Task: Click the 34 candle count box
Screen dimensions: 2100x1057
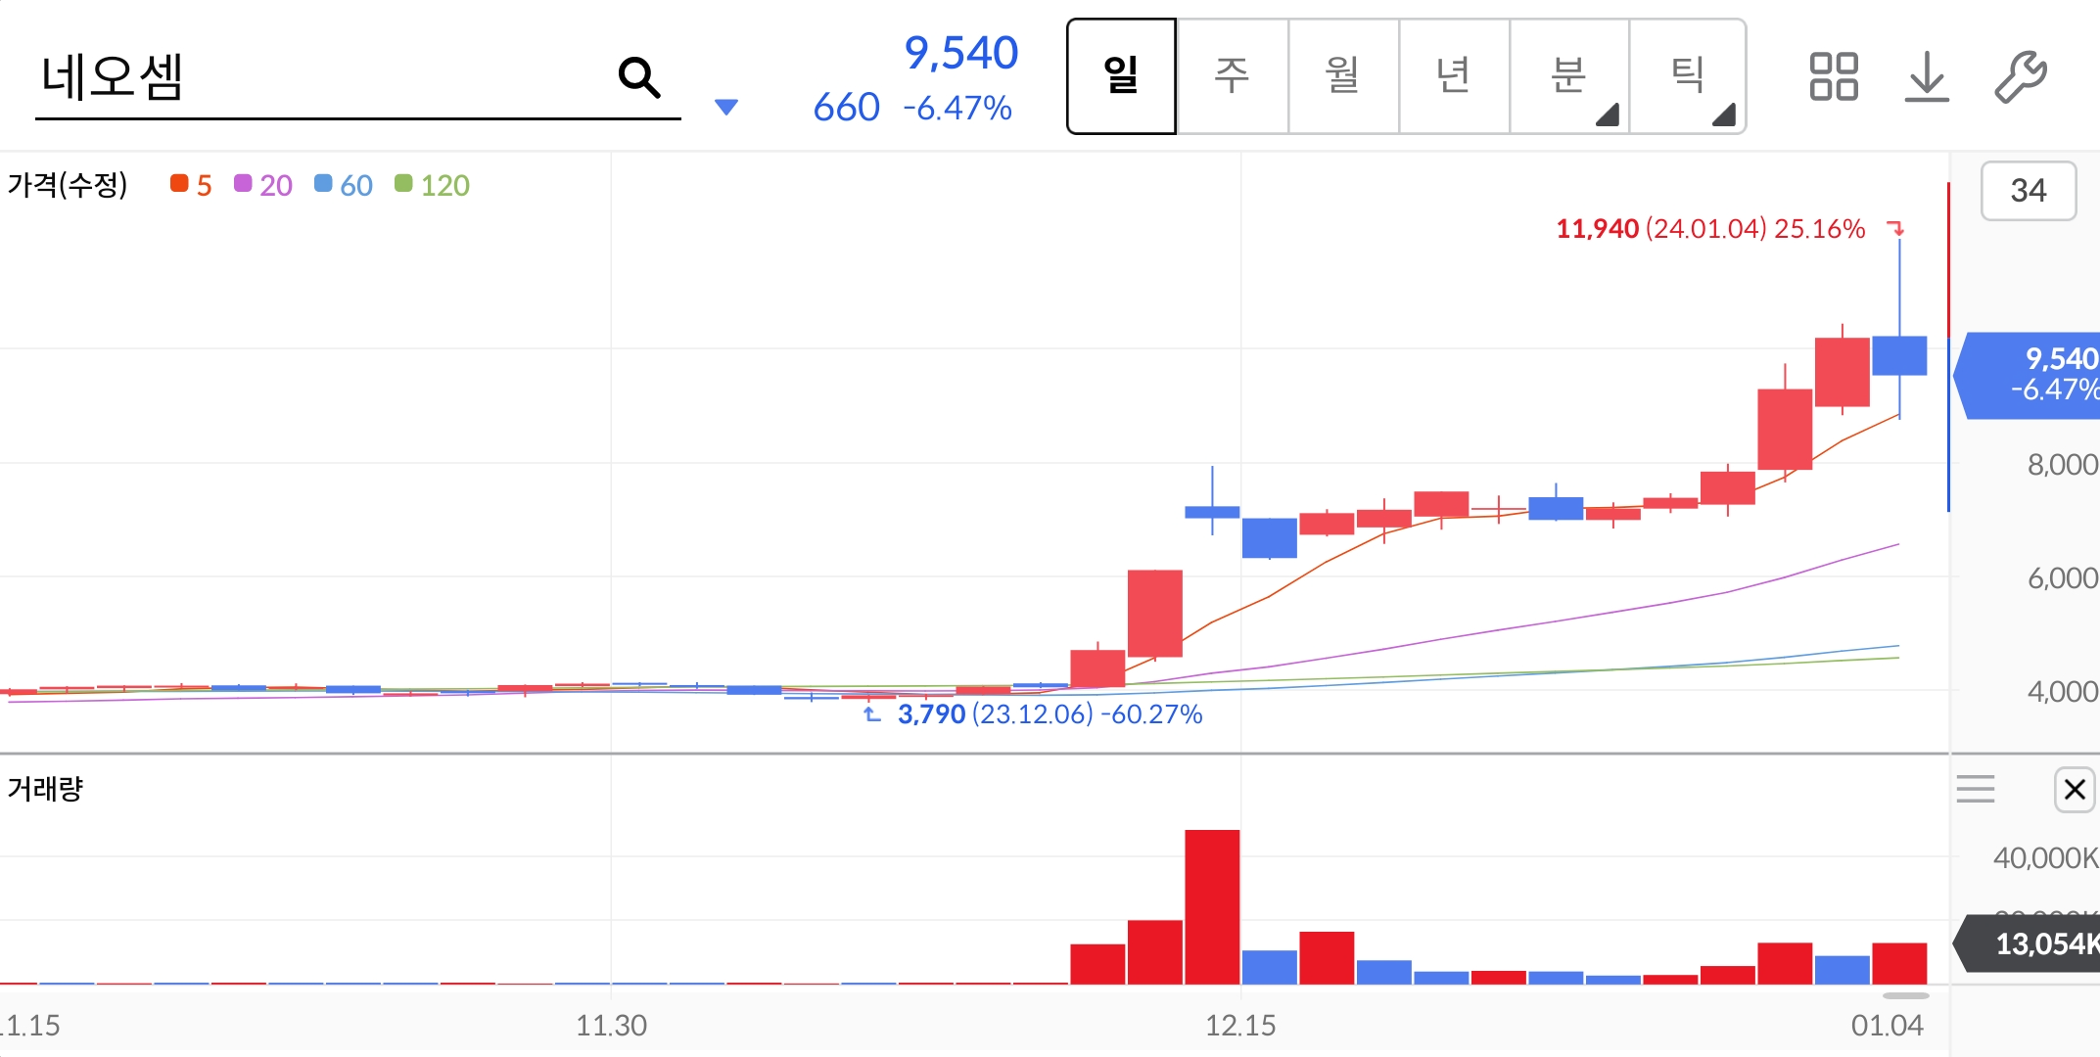Action: click(x=2028, y=191)
